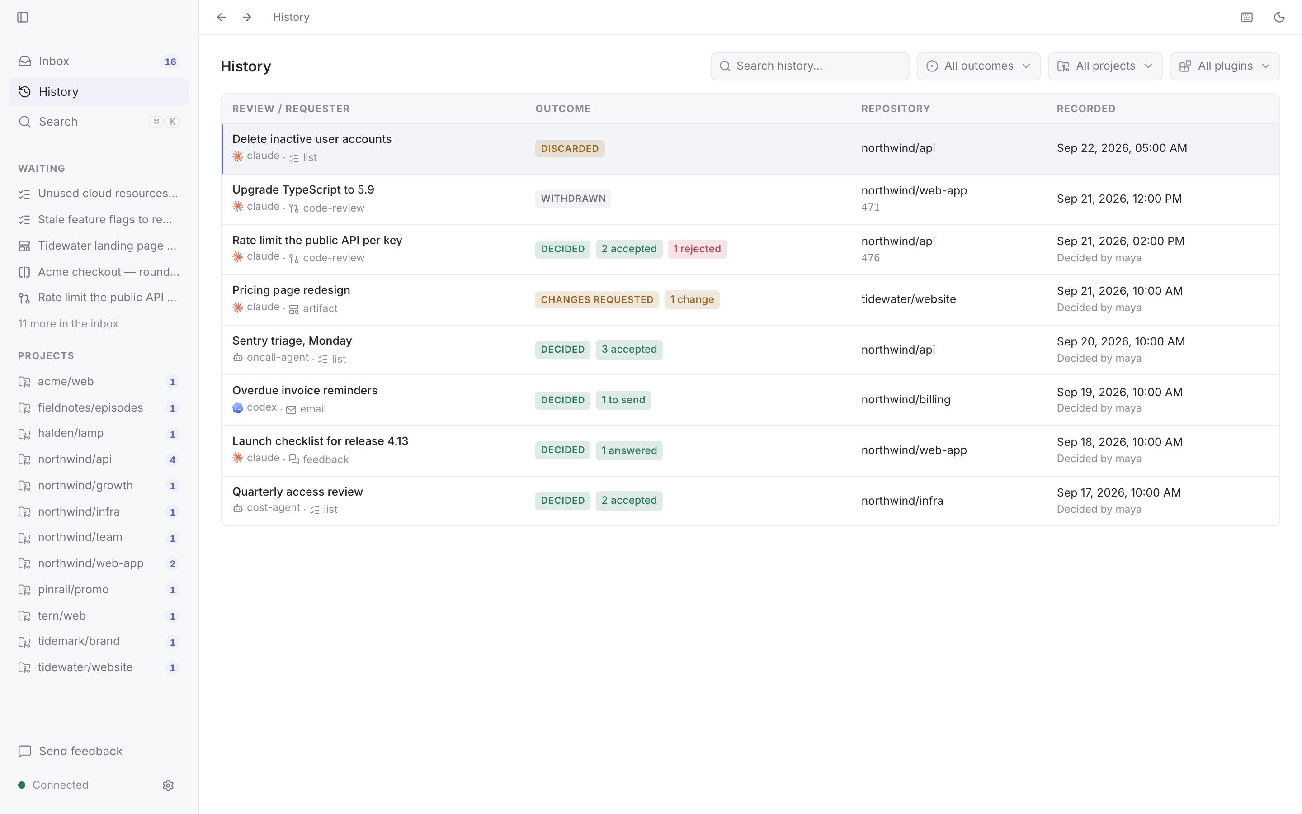Viewport: 1302px width, 814px height.
Task: Toggle the sidebar panel icon
Action: pyautogui.click(x=23, y=17)
